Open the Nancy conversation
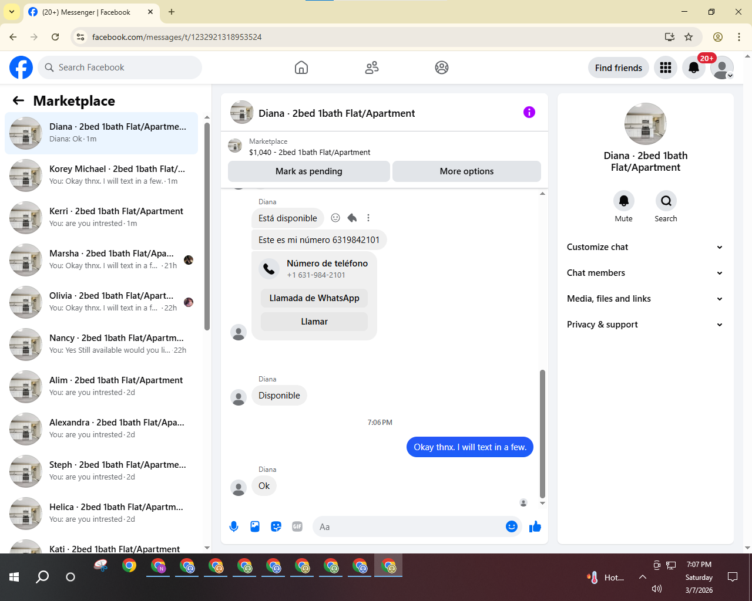Screen dimensions: 752x601 tap(102, 344)
